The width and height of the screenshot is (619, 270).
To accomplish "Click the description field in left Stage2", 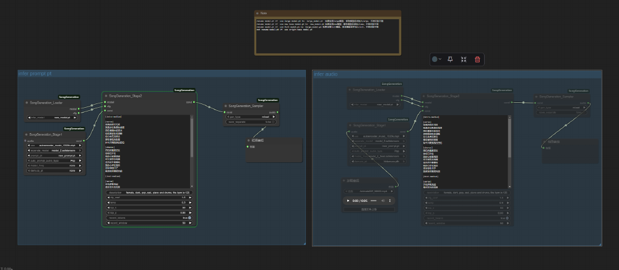I will tap(149, 193).
